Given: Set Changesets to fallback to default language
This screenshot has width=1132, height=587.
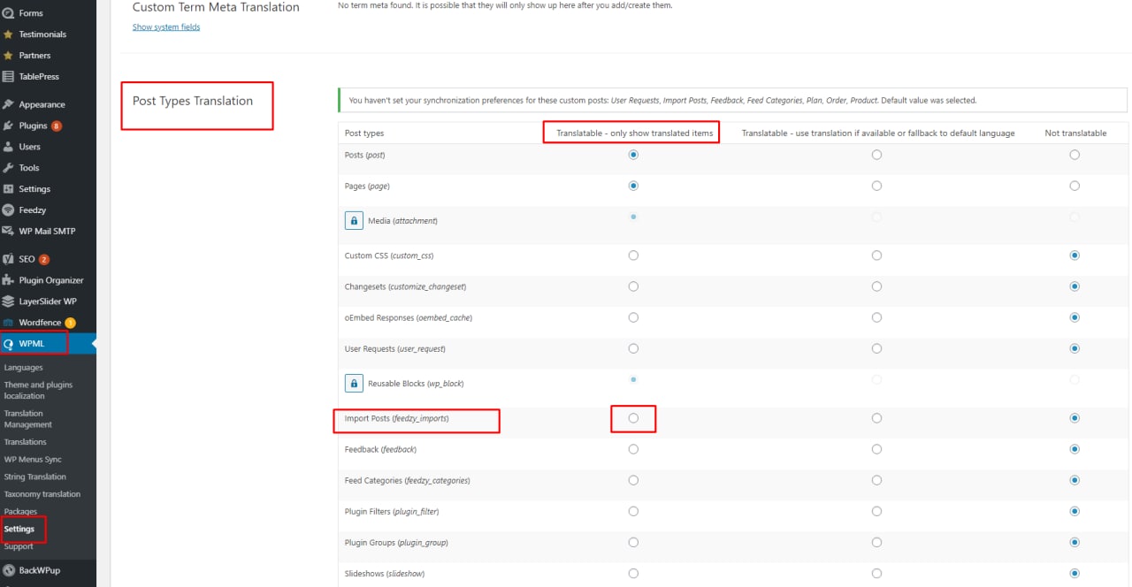Looking at the screenshot, I should pos(876,286).
